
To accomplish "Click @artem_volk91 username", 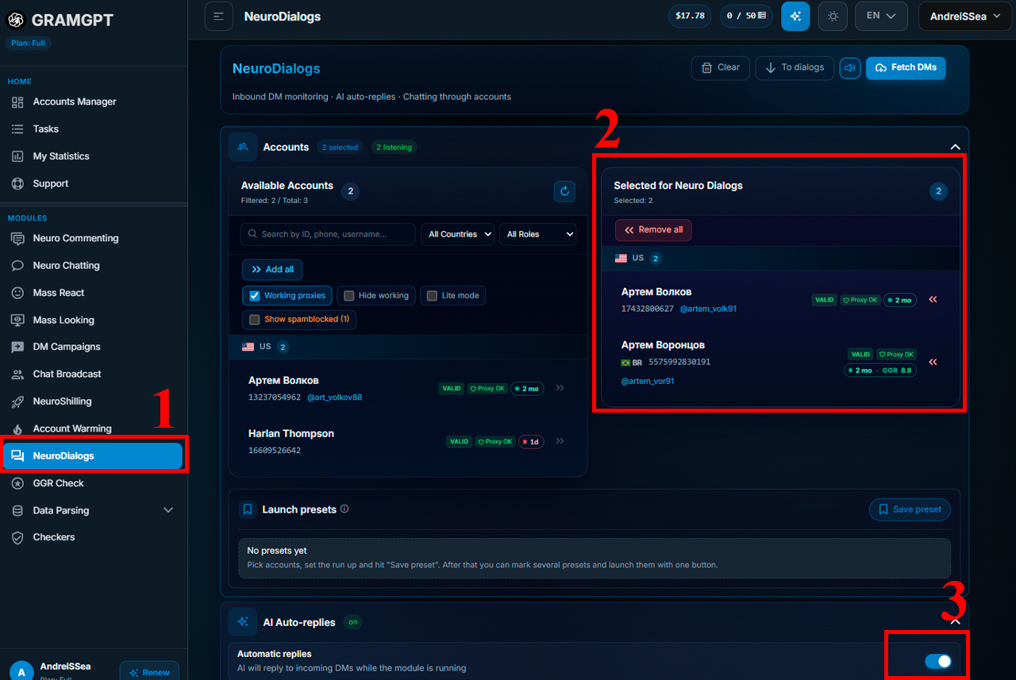I will click(x=708, y=309).
